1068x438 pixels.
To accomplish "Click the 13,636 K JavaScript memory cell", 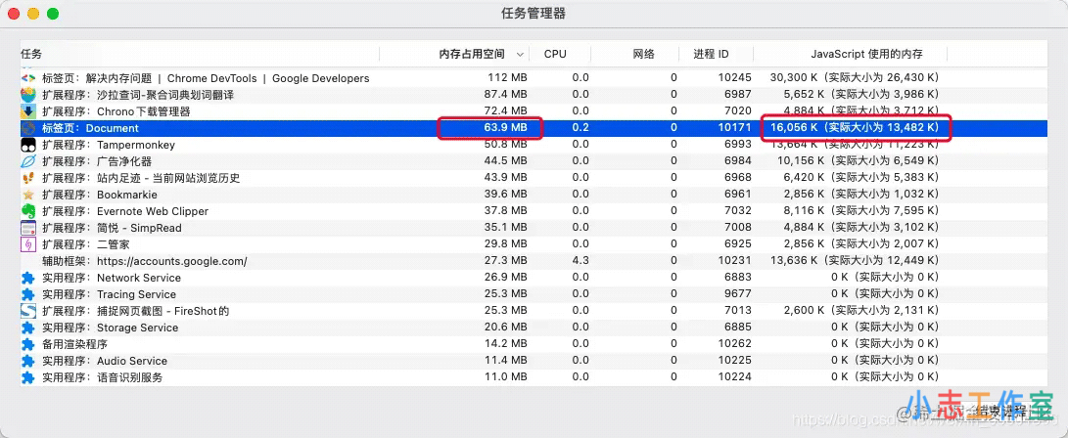I will (855, 261).
